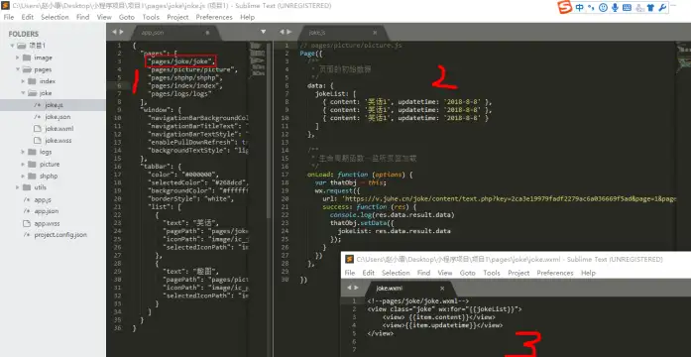
Task: Click the left tab navigation arrow above app.json
Action: click(x=114, y=32)
